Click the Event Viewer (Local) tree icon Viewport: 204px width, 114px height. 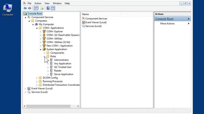point(29,88)
